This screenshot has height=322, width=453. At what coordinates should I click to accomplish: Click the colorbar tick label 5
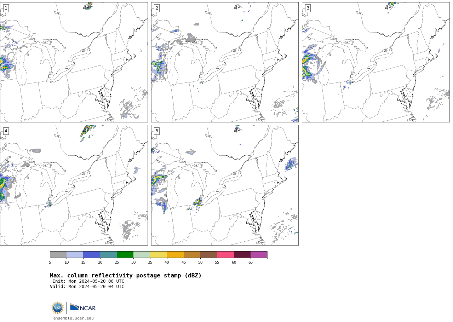pos(50,262)
